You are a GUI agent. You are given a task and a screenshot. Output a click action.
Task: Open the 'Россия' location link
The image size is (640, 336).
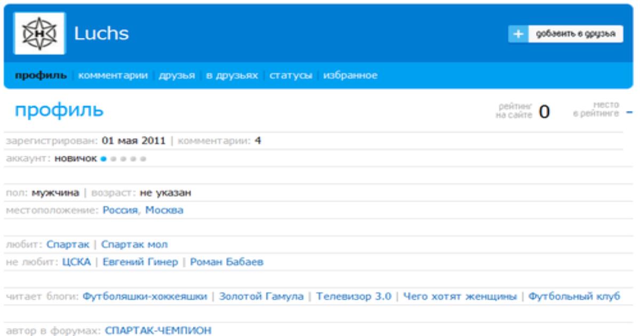[x=121, y=210]
